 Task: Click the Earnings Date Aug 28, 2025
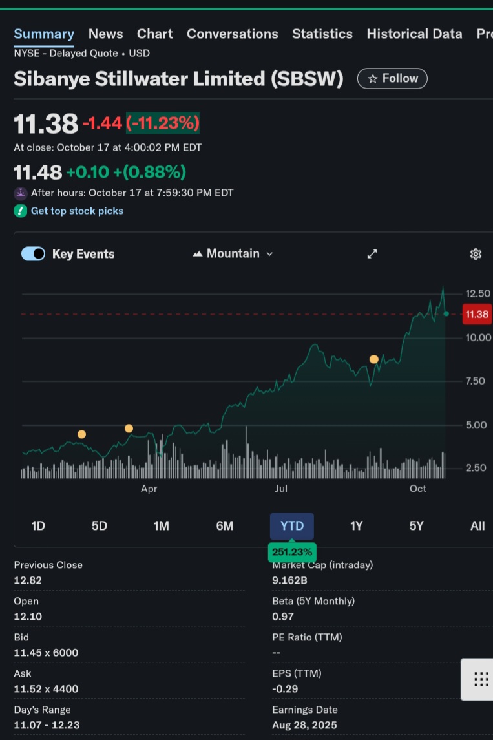[x=304, y=725]
